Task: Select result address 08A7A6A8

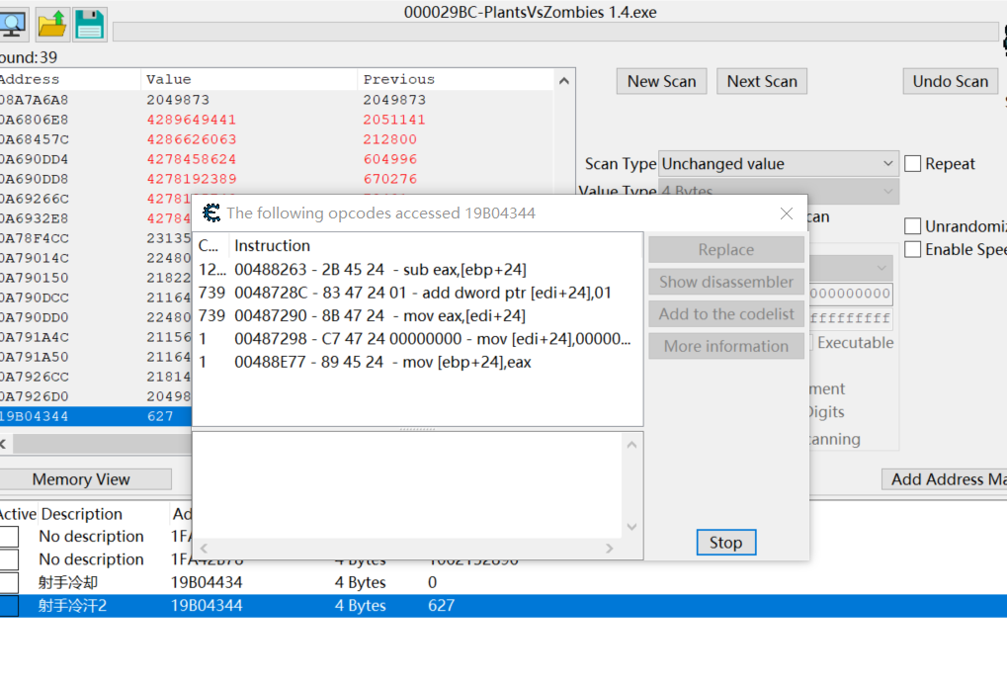Action: click(x=34, y=100)
